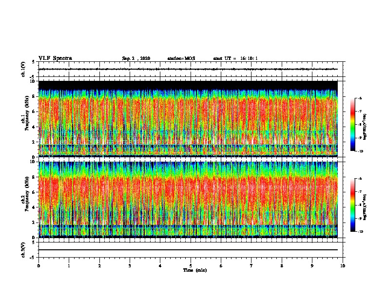Click the "ch.3(V)" axis label
This screenshot has width=386, height=298.
click(23, 250)
